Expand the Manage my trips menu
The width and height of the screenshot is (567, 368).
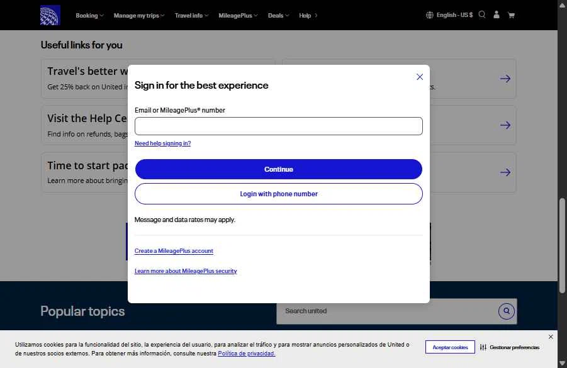click(x=139, y=16)
